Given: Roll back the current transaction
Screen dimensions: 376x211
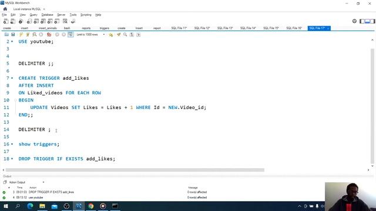Looking at the screenshot, I should (x=63, y=35).
